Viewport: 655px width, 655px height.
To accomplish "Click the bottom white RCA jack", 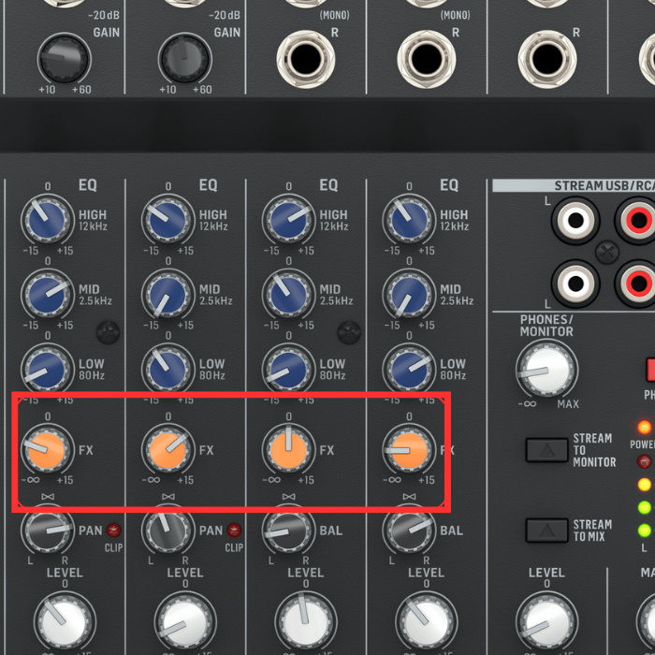I will coord(571,283).
